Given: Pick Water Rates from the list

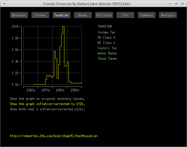Looking at the screenshot, I should coord(107,53).
